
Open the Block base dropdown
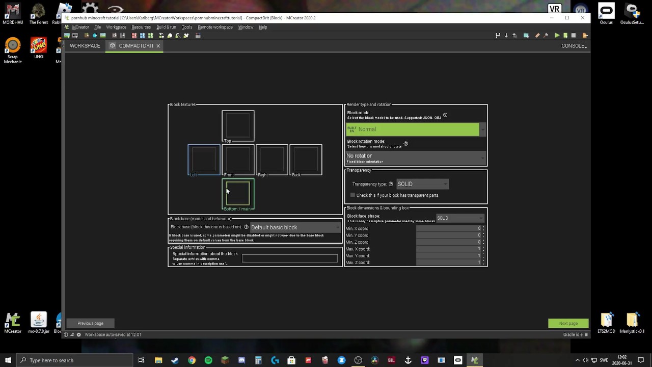(295, 227)
